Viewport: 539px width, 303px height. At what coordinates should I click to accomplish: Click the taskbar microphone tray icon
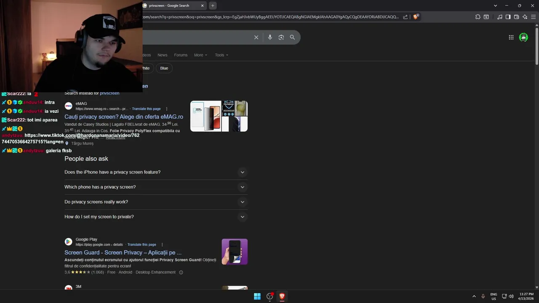(483, 296)
